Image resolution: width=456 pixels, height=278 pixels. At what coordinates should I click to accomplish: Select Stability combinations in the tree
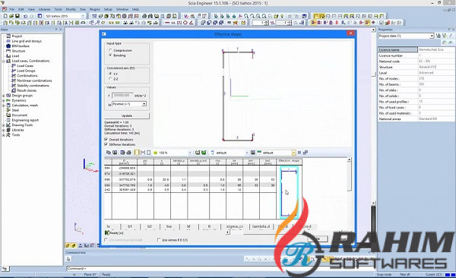[33, 86]
